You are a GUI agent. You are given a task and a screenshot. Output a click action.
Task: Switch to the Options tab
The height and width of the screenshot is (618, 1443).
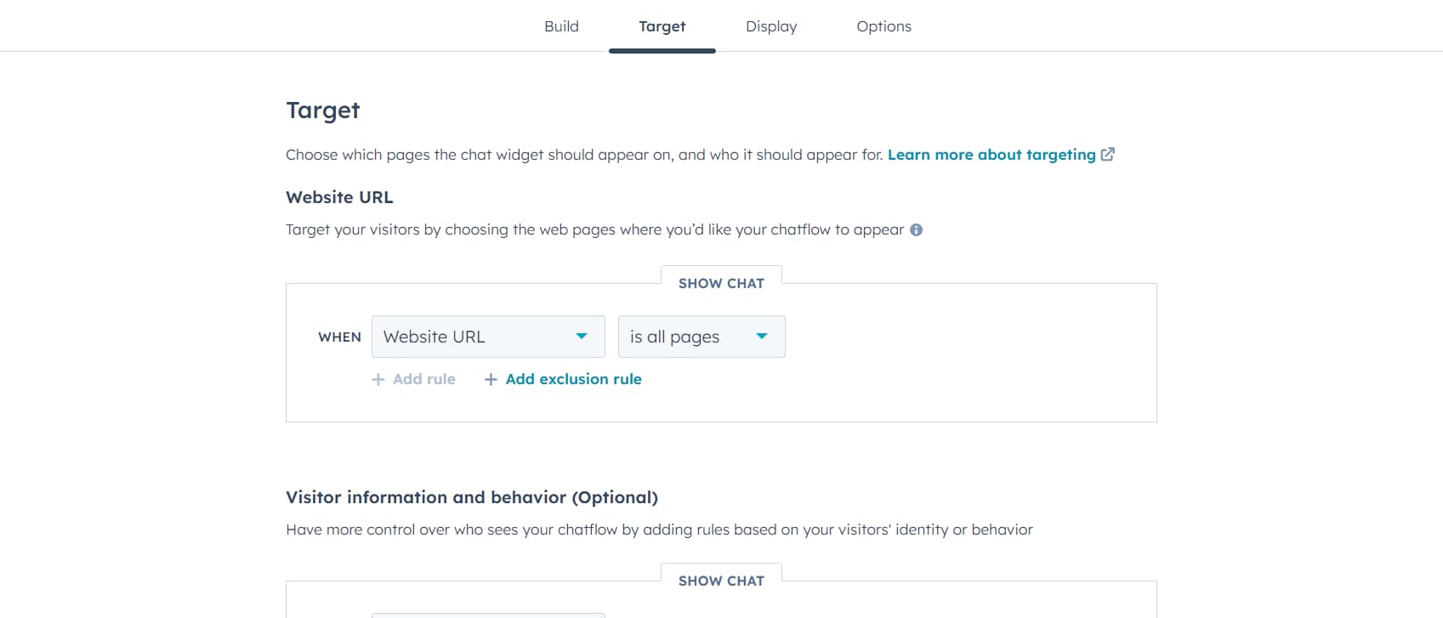coord(883,26)
